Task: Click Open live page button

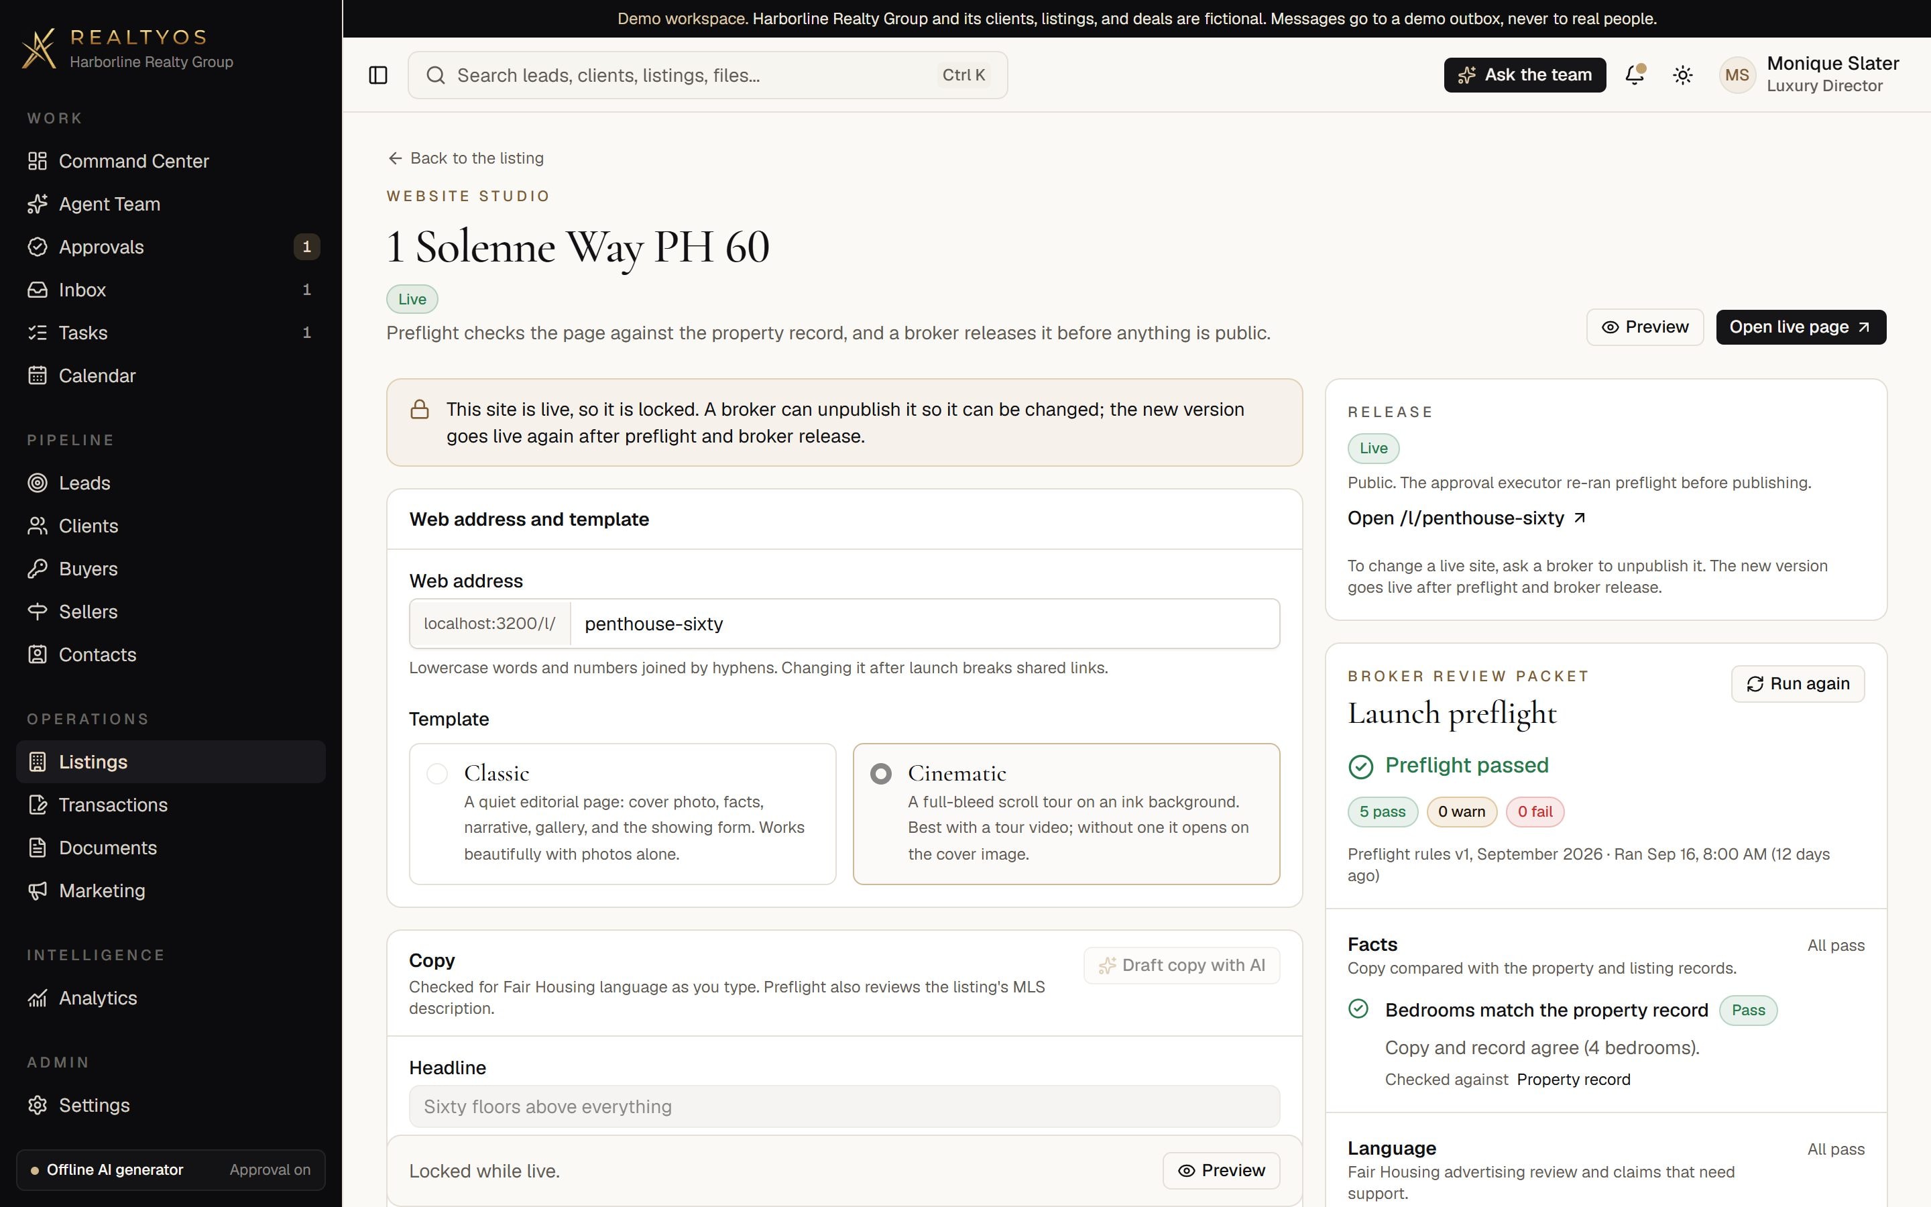Action: [1801, 327]
